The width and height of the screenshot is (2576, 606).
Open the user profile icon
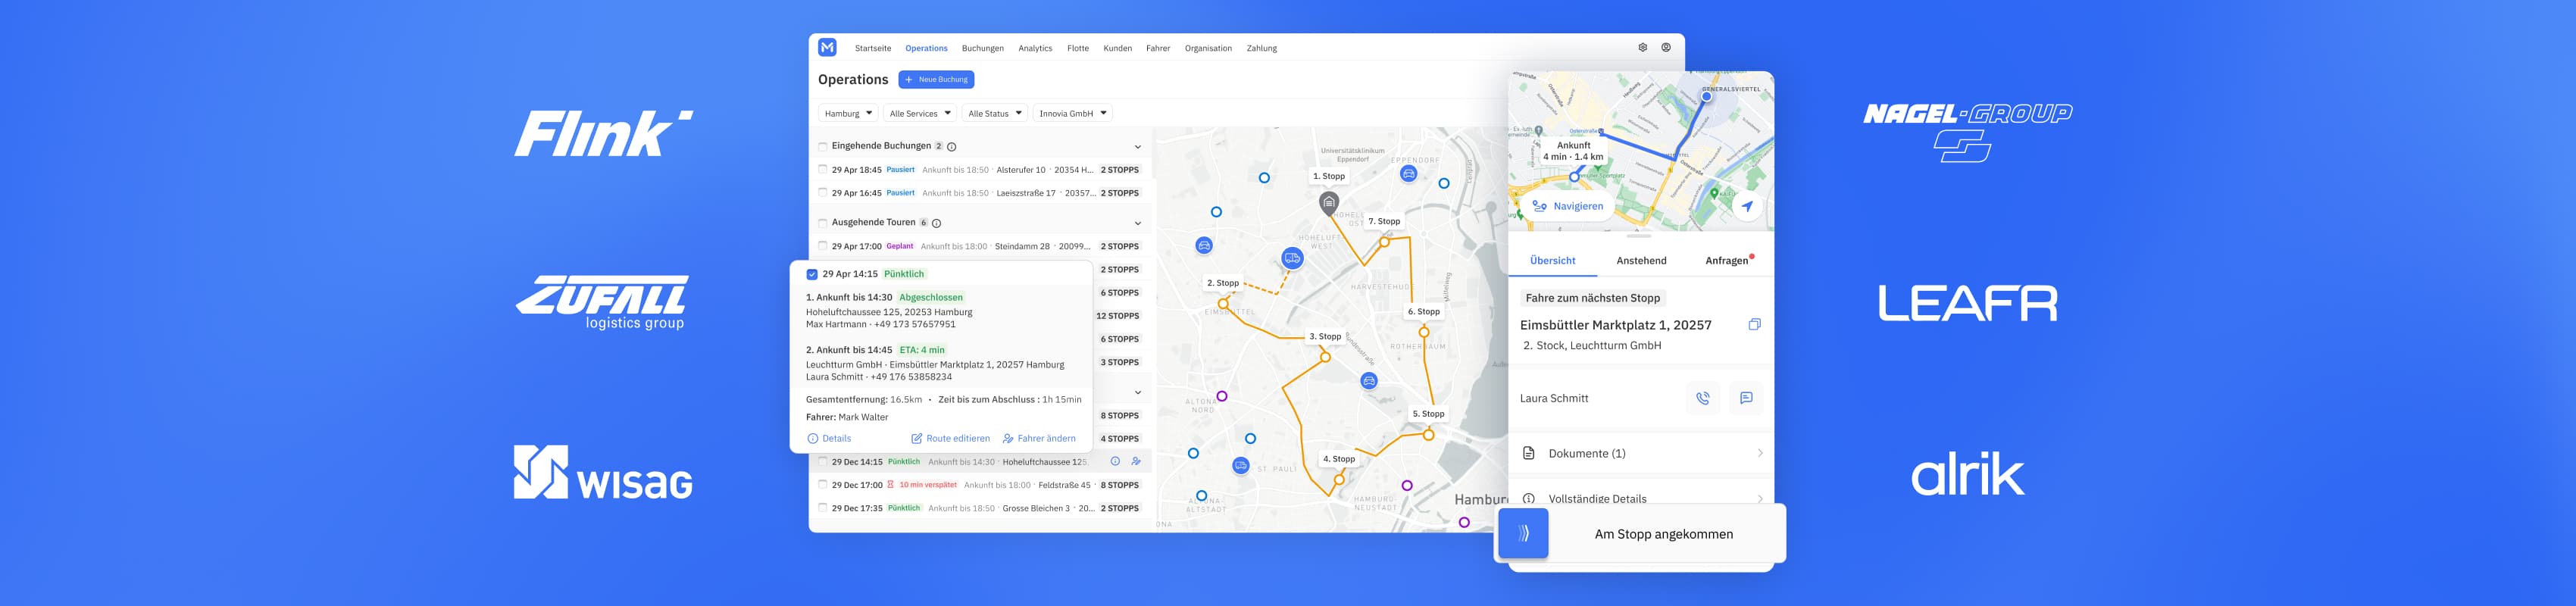click(1666, 47)
